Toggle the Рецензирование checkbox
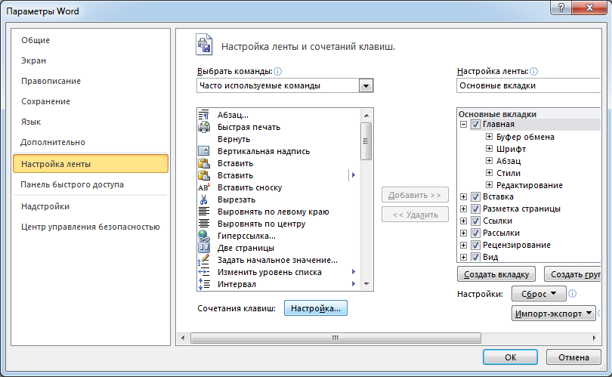Image resolution: width=612 pixels, height=377 pixels. [x=475, y=245]
